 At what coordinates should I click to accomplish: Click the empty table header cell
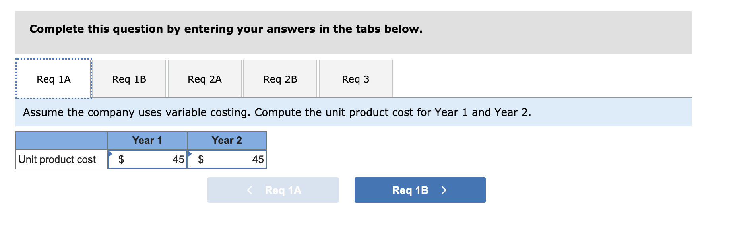tap(61, 140)
